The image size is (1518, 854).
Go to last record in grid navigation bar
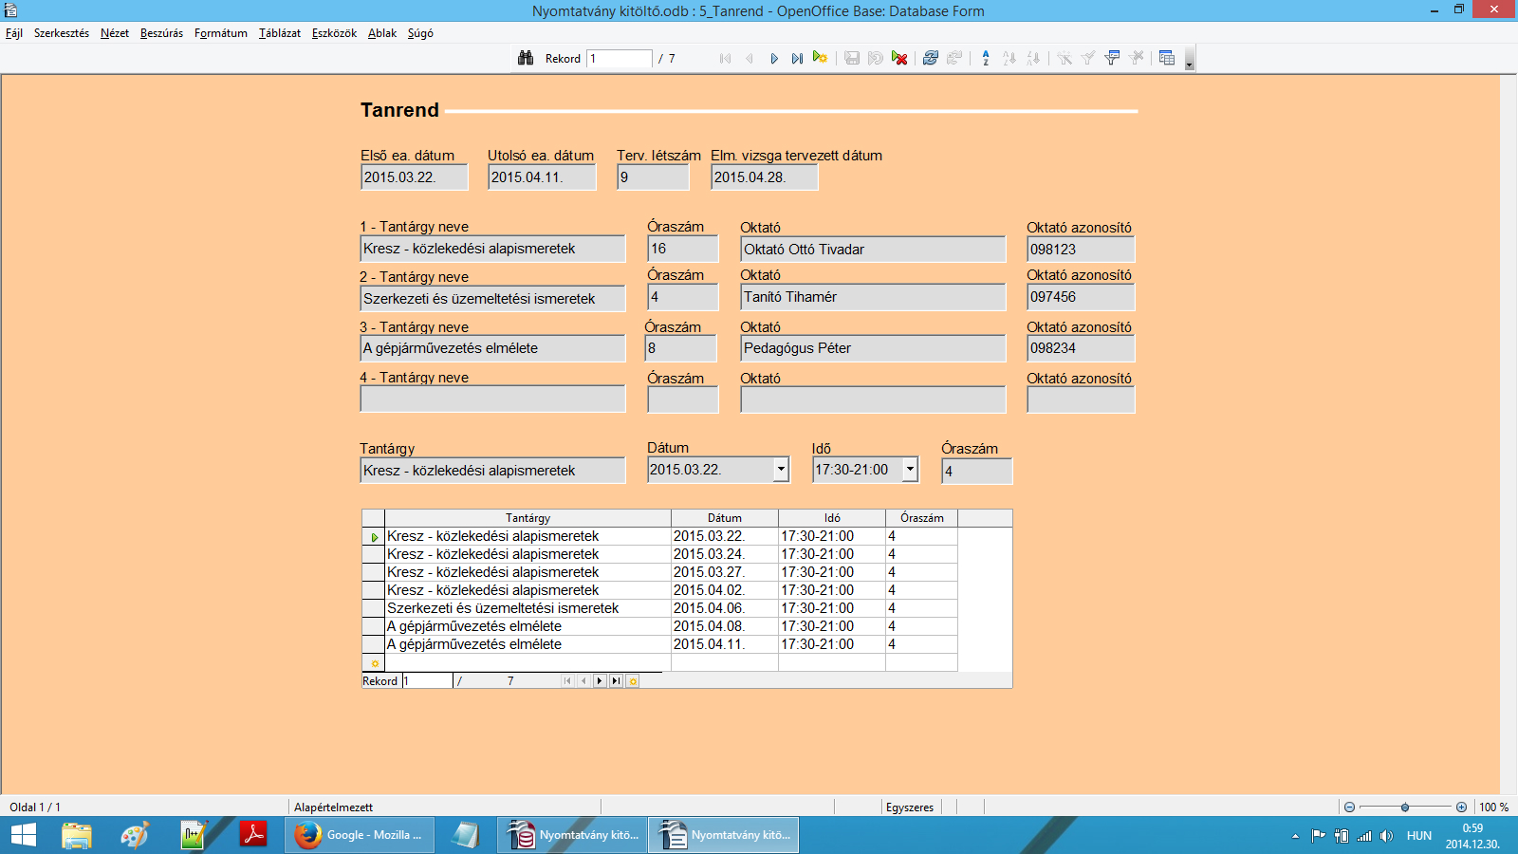[616, 681]
